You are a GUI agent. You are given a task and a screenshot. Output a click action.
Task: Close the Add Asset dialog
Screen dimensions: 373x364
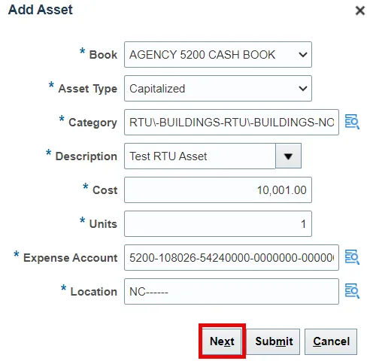pos(360,11)
